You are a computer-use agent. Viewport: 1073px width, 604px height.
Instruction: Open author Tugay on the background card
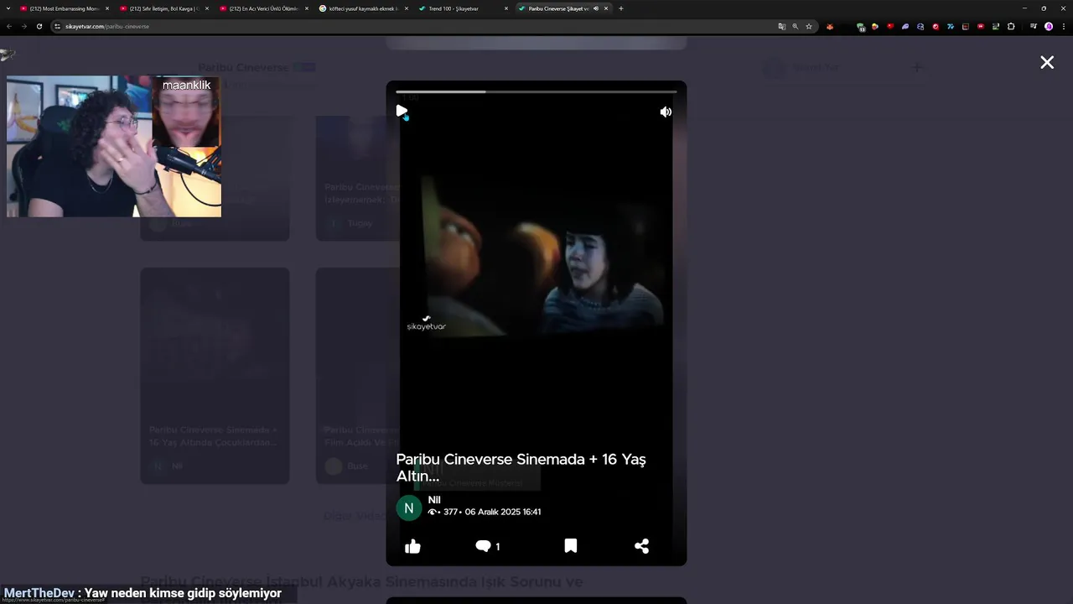tap(360, 223)
